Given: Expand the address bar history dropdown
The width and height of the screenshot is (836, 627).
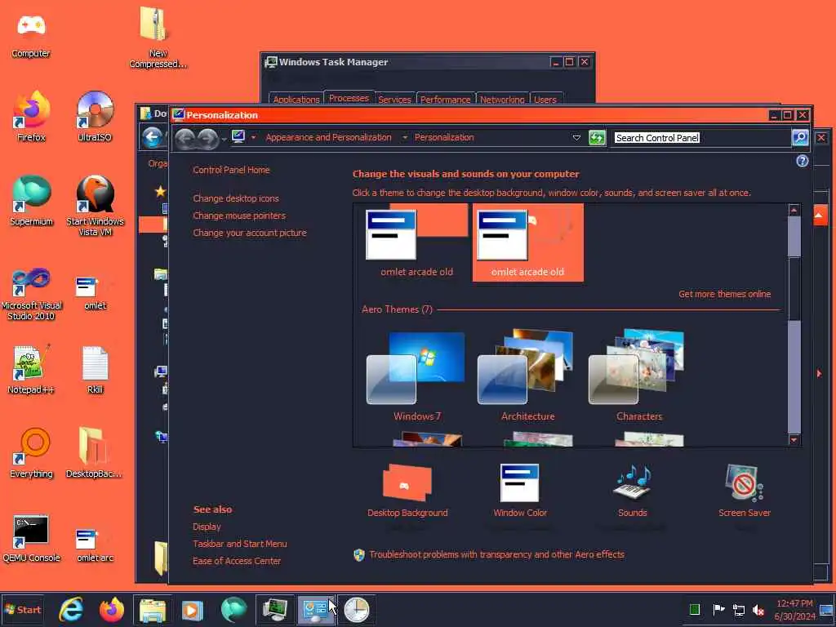Looking at the screenshot, I should point(576,137).
